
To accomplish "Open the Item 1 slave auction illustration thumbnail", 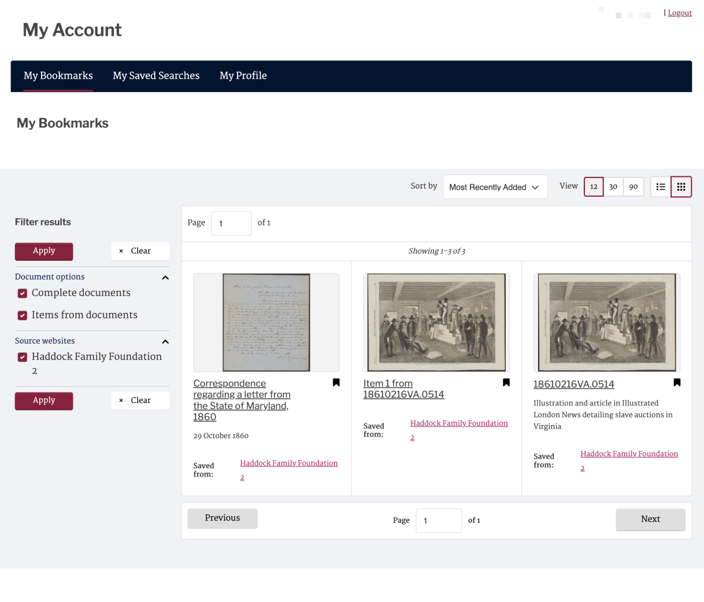I will coord(436,322).
